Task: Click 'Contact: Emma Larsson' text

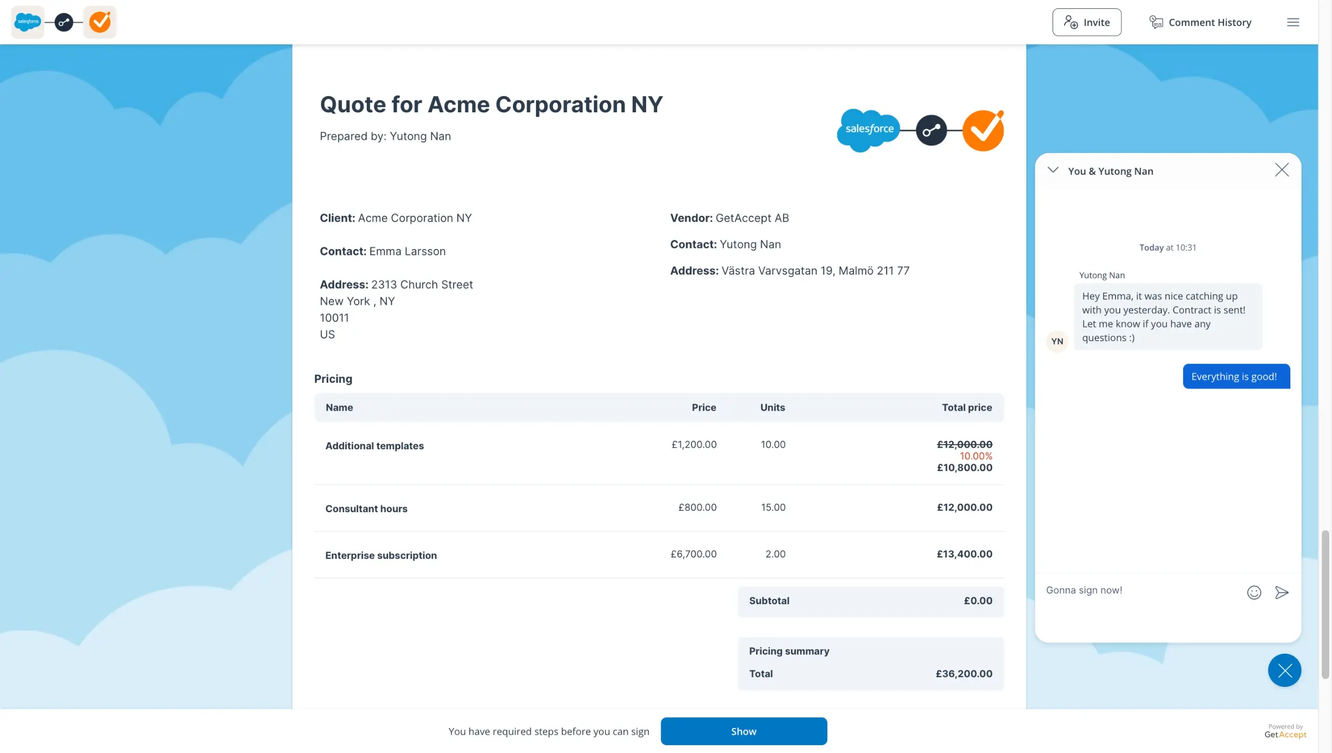Action: 382,251
